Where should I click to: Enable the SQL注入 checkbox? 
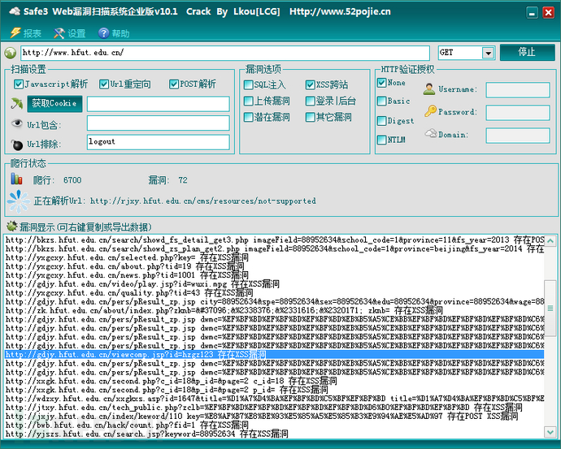(x=248, y=84)
